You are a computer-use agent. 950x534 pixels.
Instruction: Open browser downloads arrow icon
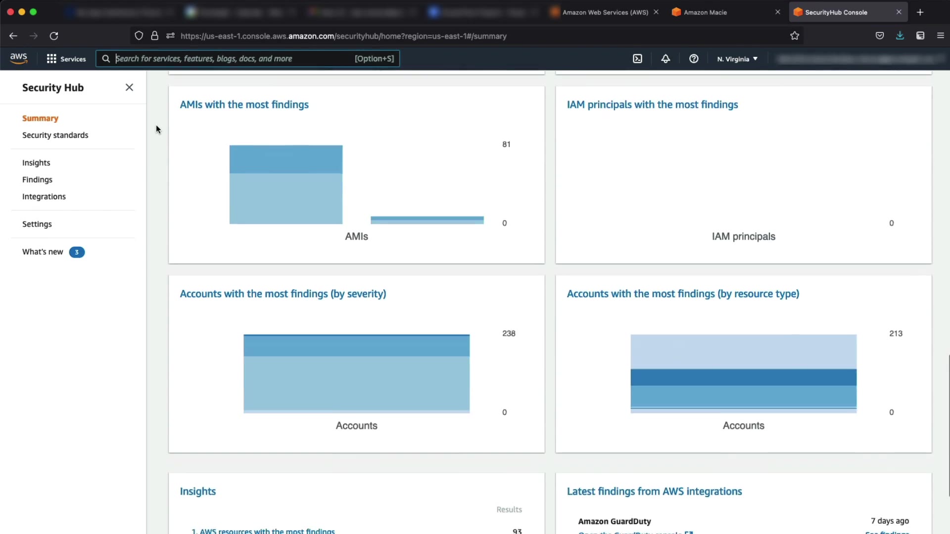900,36
